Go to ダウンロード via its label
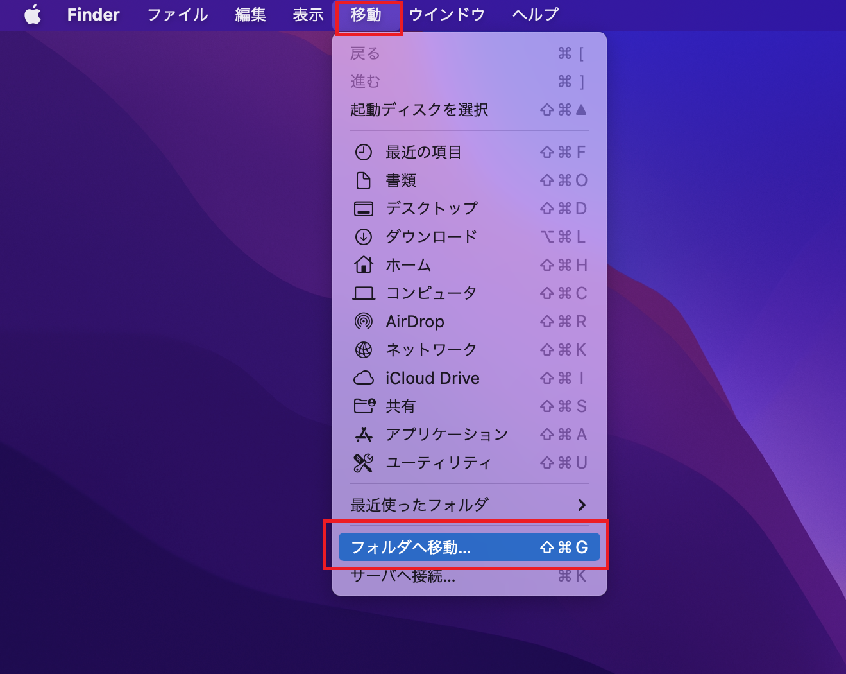 tap(432, 237)
